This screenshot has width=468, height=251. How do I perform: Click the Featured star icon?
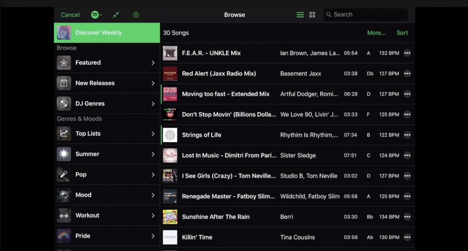tap(64, 63)
